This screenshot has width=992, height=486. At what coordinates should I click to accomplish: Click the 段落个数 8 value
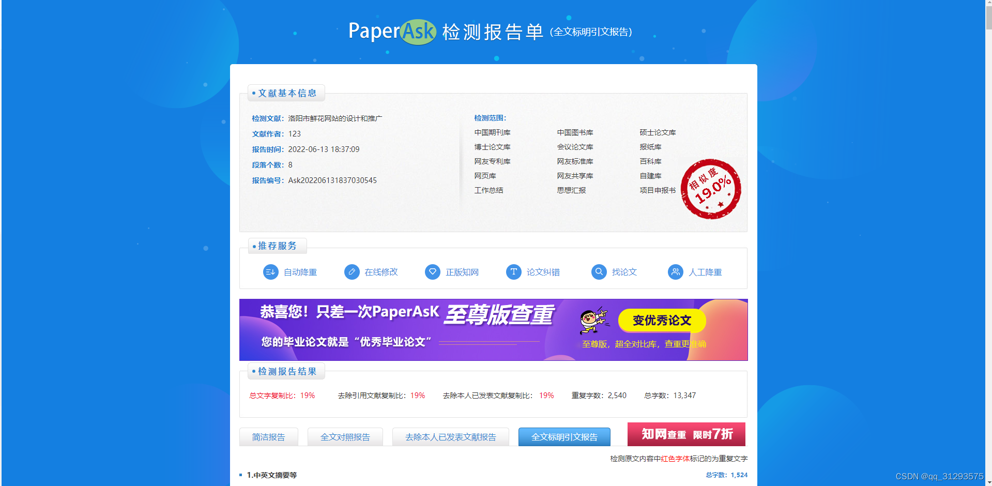coord(290,165)
